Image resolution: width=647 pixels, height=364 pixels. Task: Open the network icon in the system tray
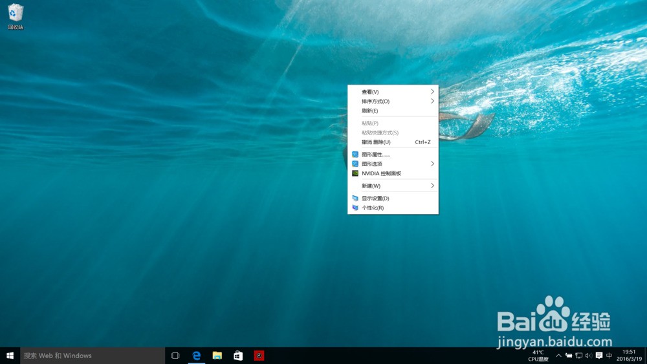(x=578, y=356)
